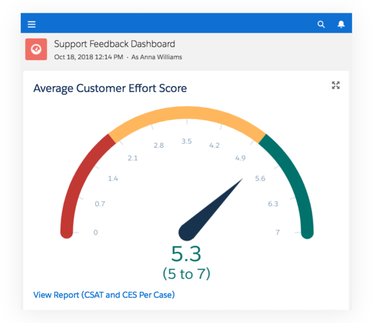Tap the gauge icon next to Support Feedback Dashboard
The width and height of the screenshot is (372, 323).
click(x=36, y=49)
